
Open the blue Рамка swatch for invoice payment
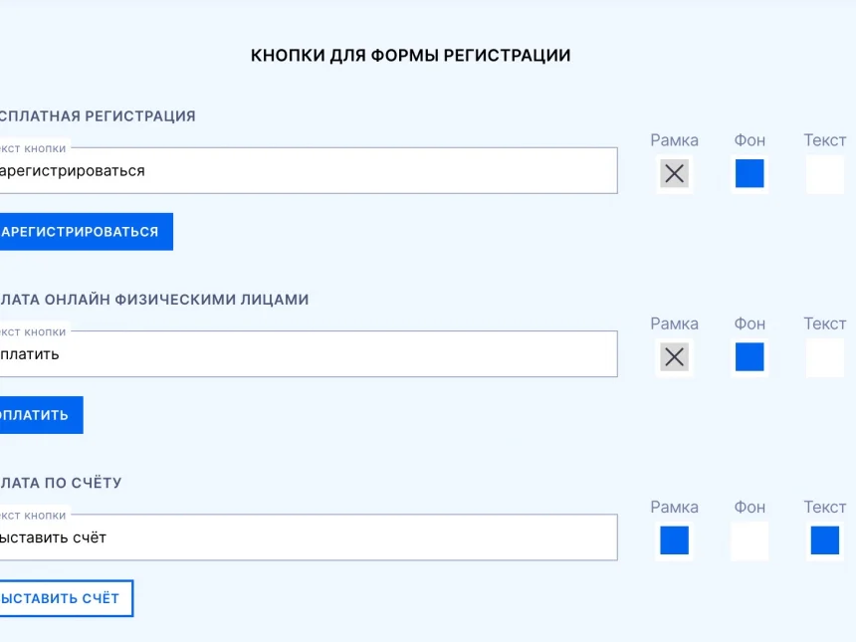(674, 540)
